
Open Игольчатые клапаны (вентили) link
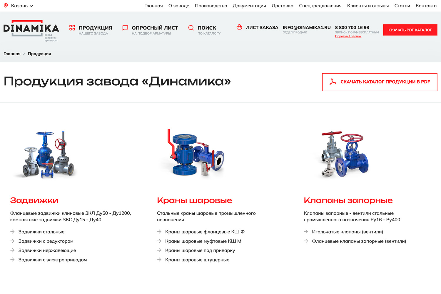[x=347, y=232]
